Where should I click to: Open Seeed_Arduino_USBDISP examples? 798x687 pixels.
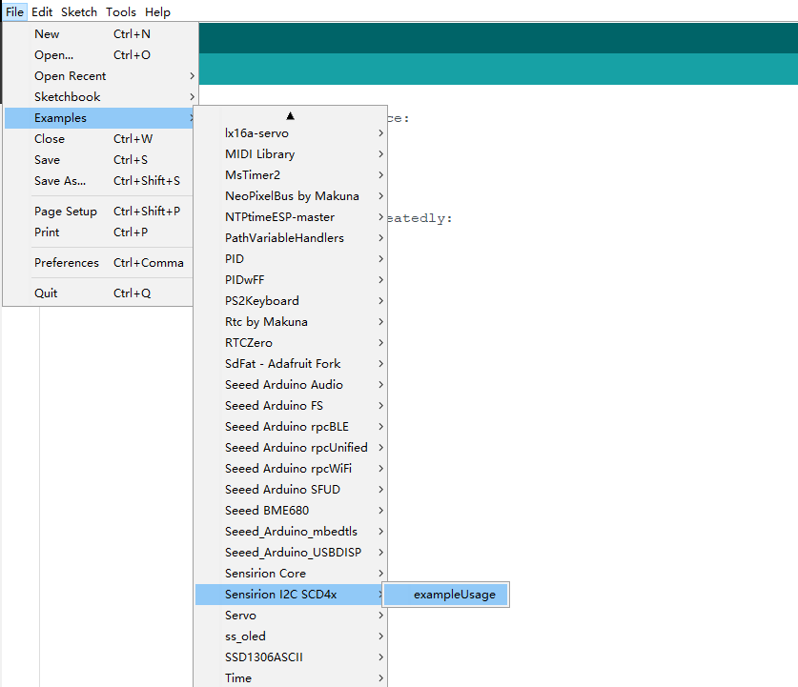click(291, 553)
